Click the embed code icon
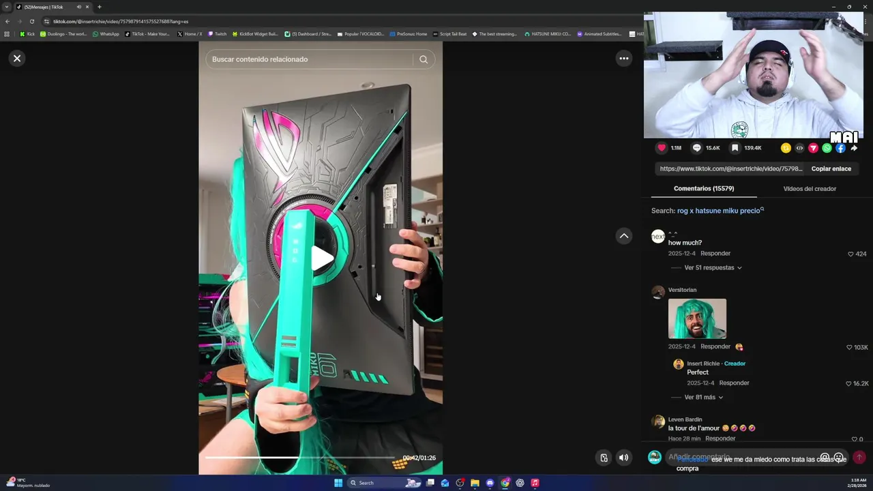This screenshot has height=491, width=873. point(799,148)
